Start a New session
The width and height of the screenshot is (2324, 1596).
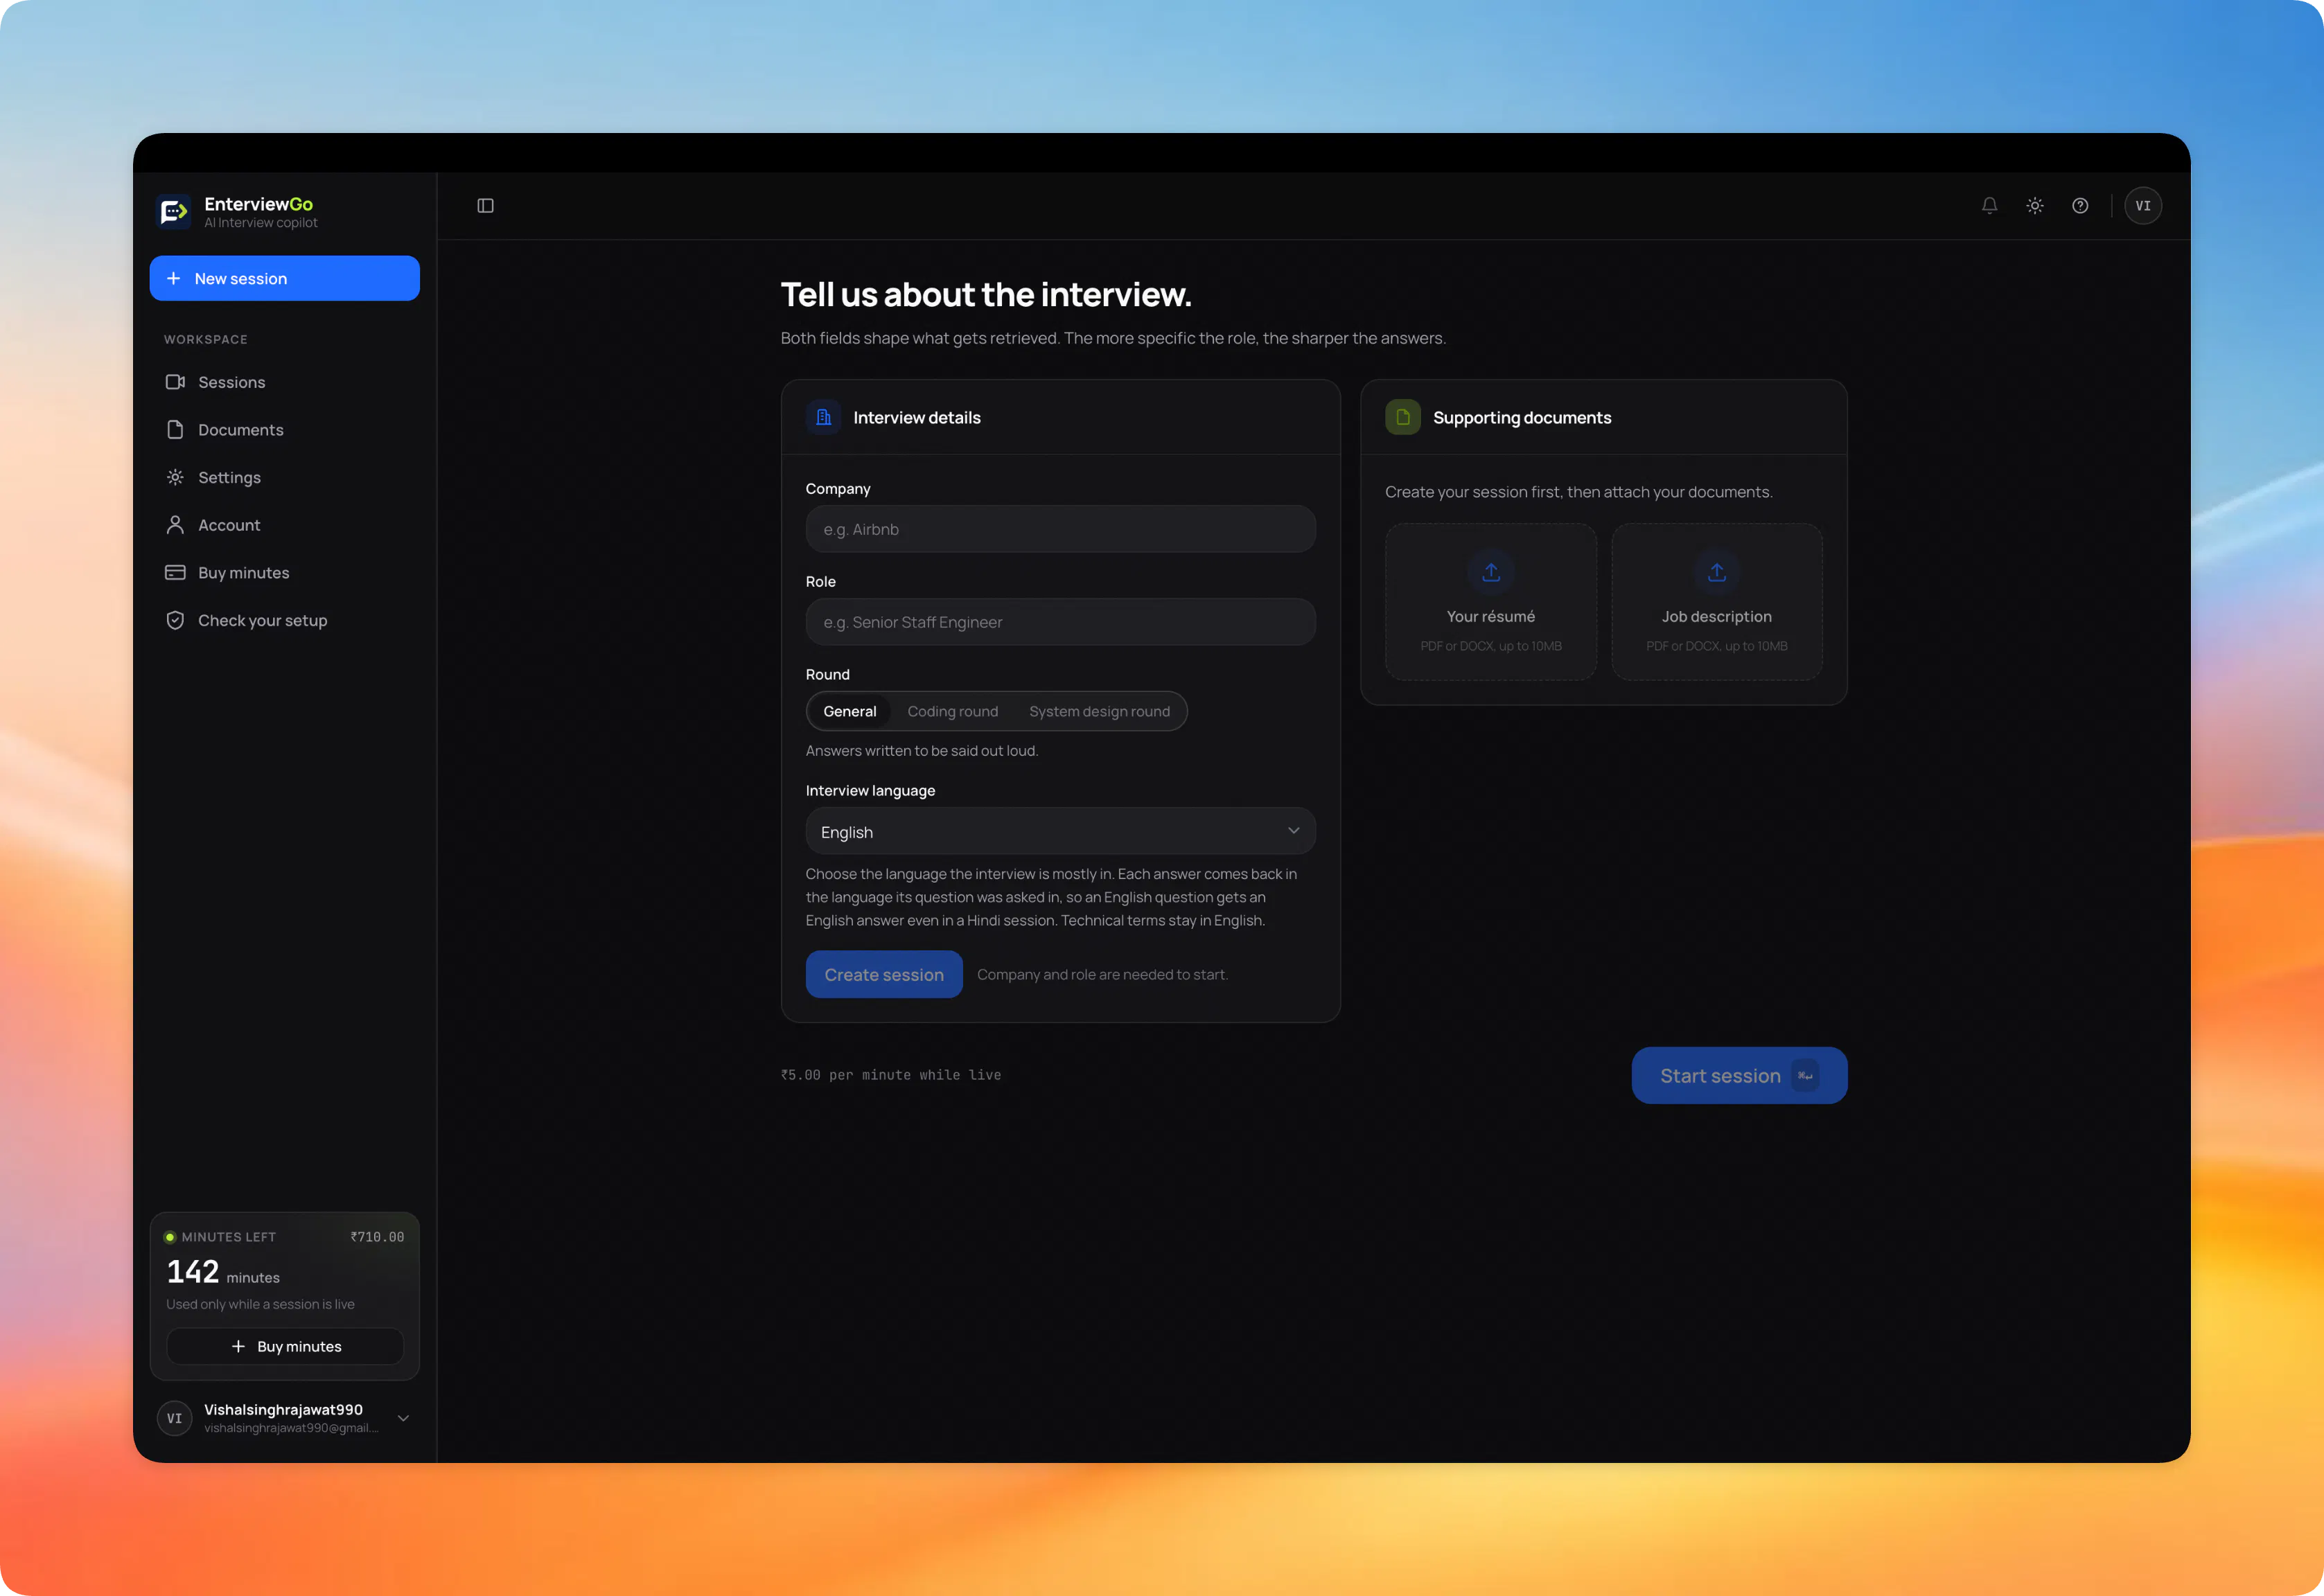[284, 278]
